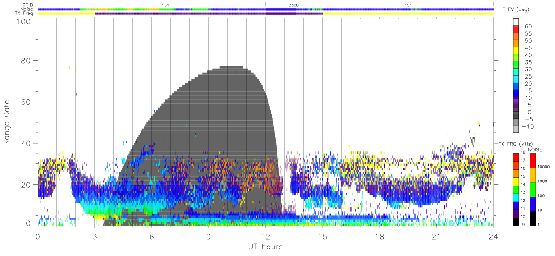This screenshot has width=555, height=256.
Task: Click the 55 label on ELEV color bar
Action: [529, 34]
